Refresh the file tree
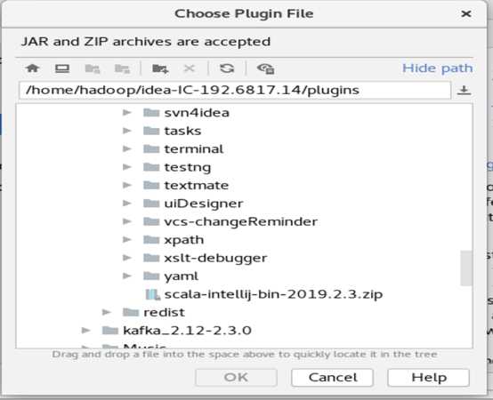493x400 pixels. tap(227, 68)
